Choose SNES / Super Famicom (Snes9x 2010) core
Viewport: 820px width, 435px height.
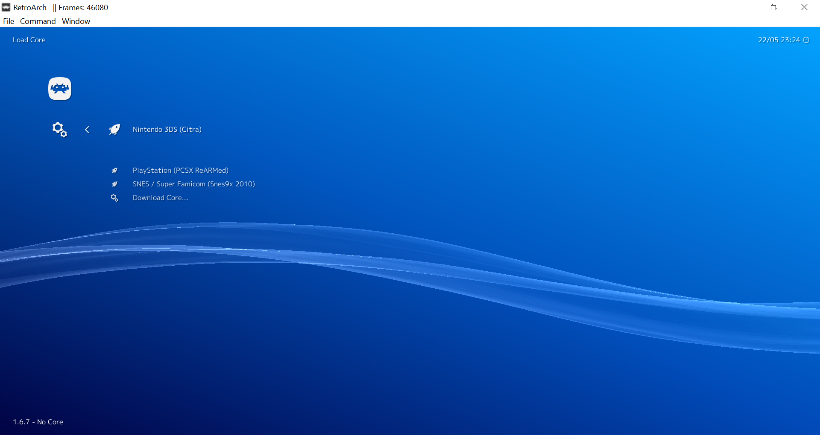pyautogui.click(x=194, y=184)
